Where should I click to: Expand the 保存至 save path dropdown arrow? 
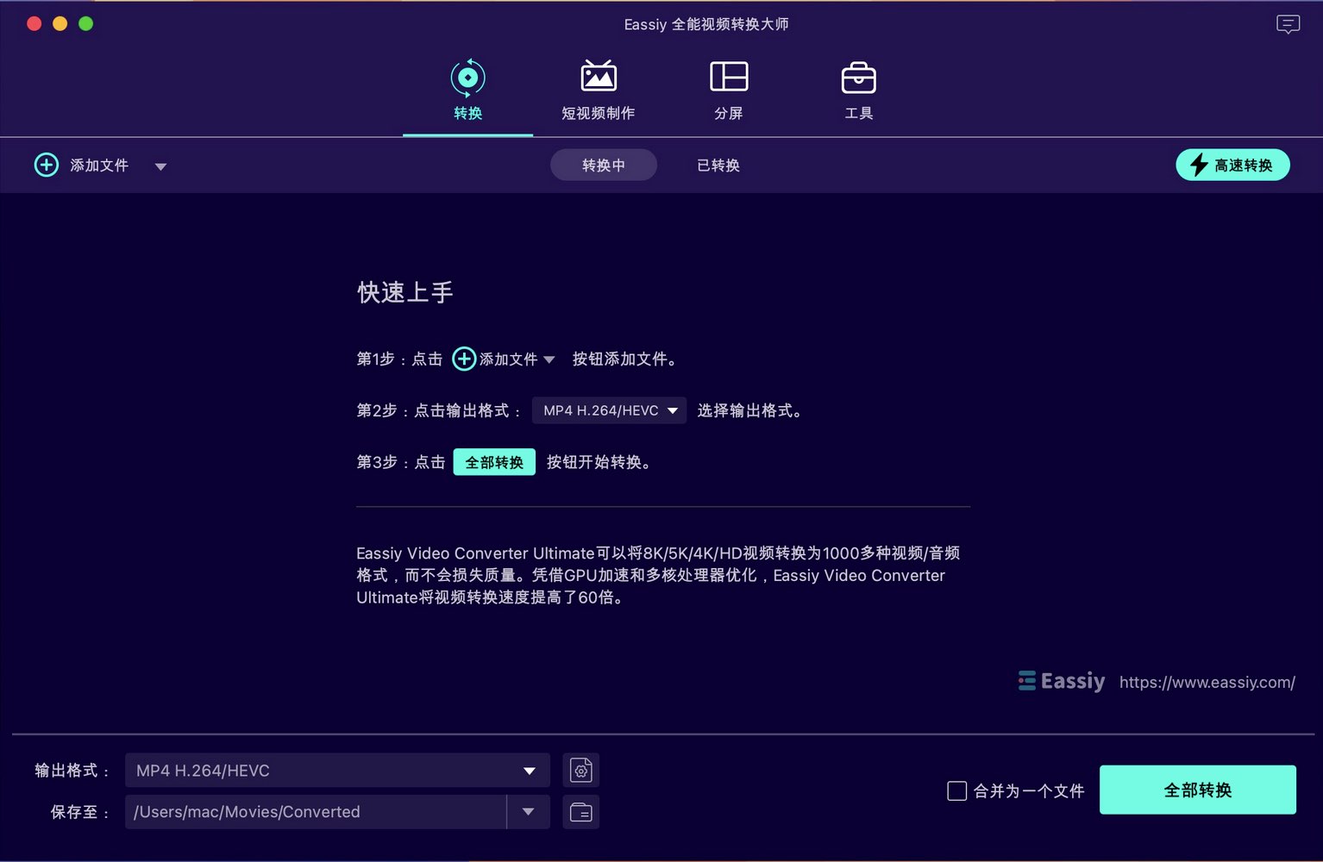529,812
